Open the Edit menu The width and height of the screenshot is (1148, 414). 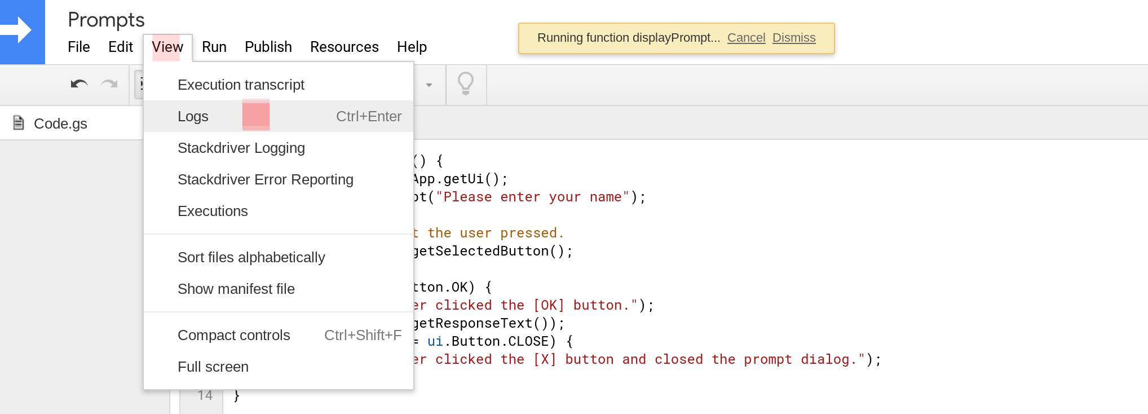click(x=121, y=47)
